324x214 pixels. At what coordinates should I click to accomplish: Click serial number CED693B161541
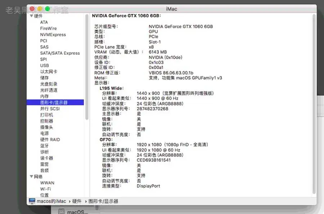point(154,160)
